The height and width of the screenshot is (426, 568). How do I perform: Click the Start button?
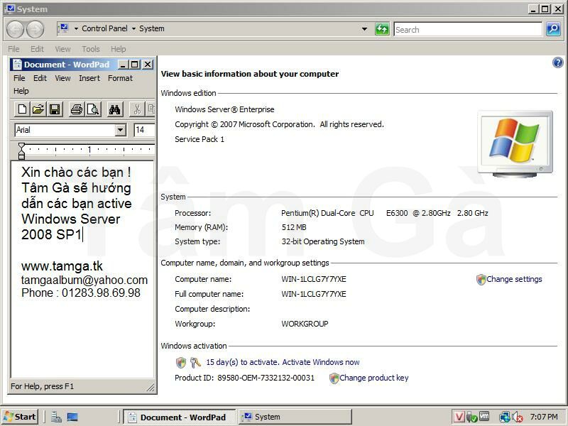[x=20, y=417]
